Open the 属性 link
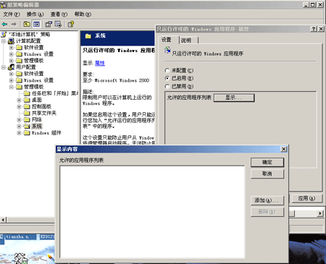The image size is (326, 264). [100, 63]
